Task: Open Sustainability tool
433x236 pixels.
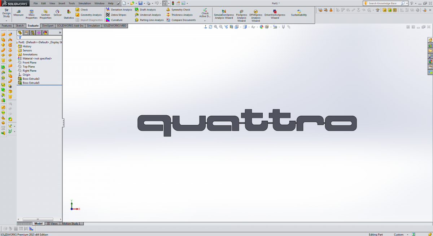Action: click(x=299, y=13)
